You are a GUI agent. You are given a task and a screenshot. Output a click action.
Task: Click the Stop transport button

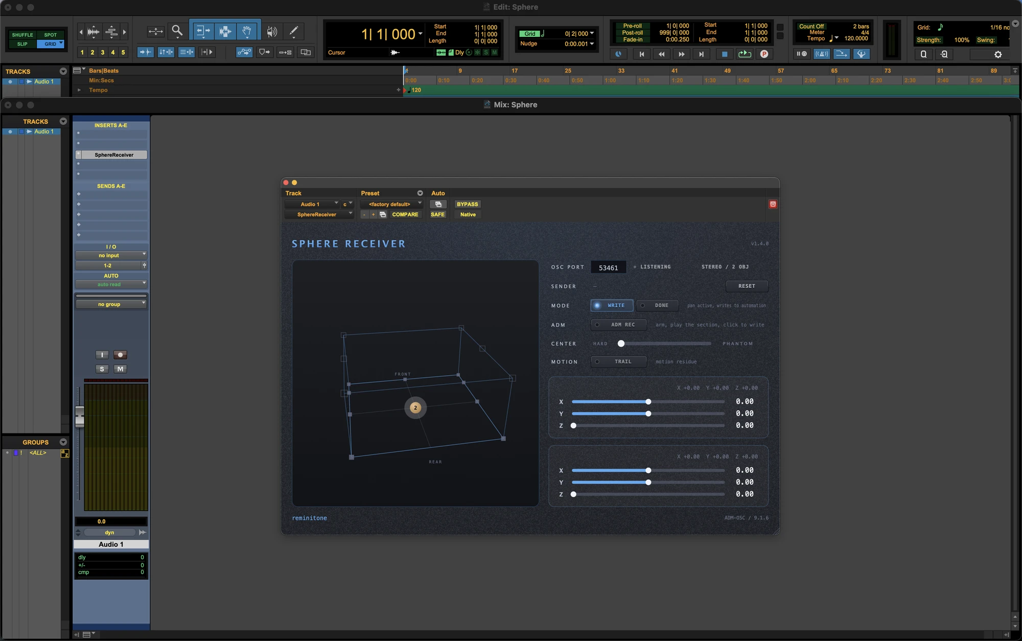pos(724,54)
